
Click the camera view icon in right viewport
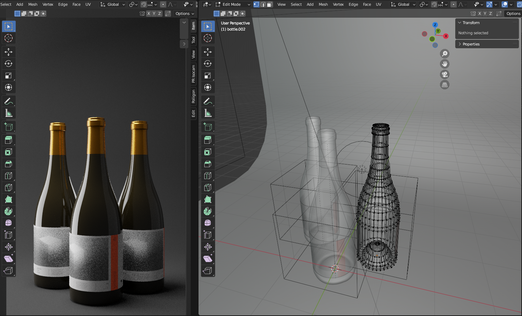tap(445, 74)
